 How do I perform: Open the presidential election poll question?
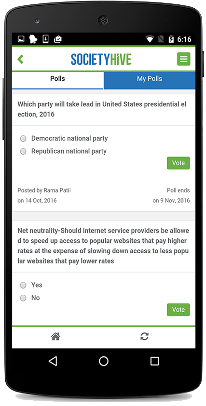pyautogui.click(x=102, y=109)
